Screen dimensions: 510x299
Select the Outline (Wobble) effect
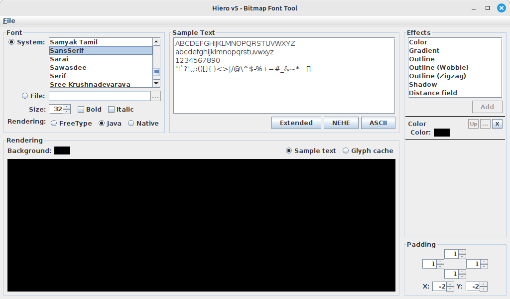455,67
